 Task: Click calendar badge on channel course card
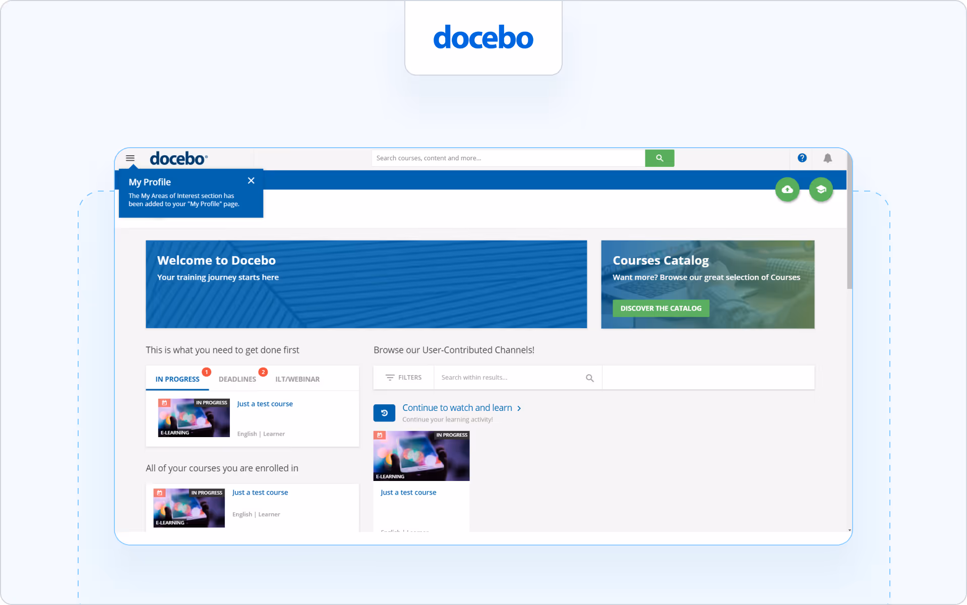(x=380, y=435)
